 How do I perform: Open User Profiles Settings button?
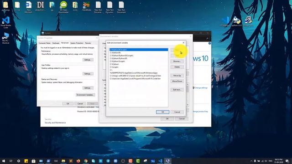[x=88, y=74]
